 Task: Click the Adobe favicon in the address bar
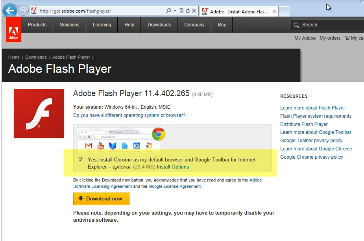[34, 11]
